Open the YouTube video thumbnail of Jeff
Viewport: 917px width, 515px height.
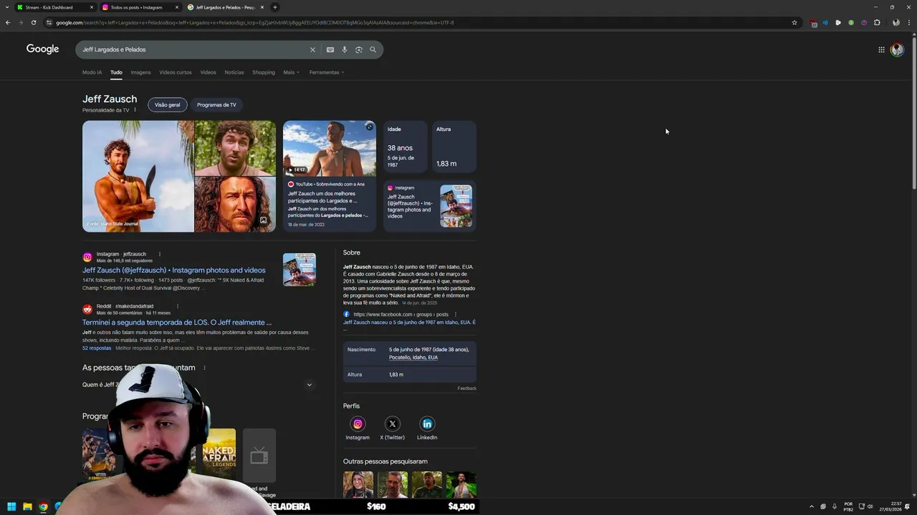(x=330, y=148)
